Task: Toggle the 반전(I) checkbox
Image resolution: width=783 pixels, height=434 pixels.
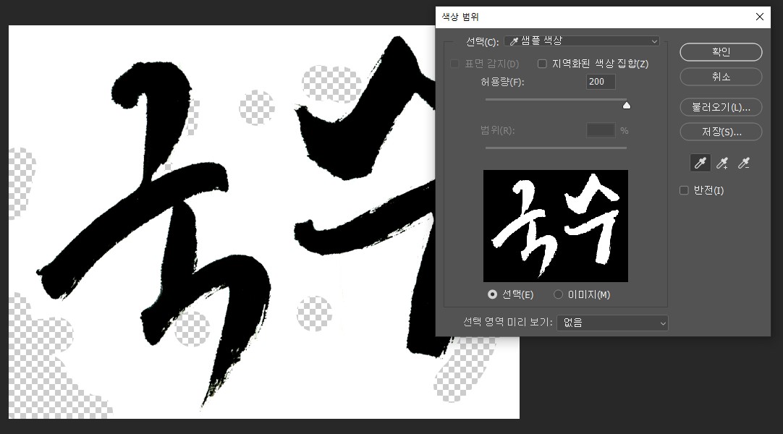Action: coord(684,190)
